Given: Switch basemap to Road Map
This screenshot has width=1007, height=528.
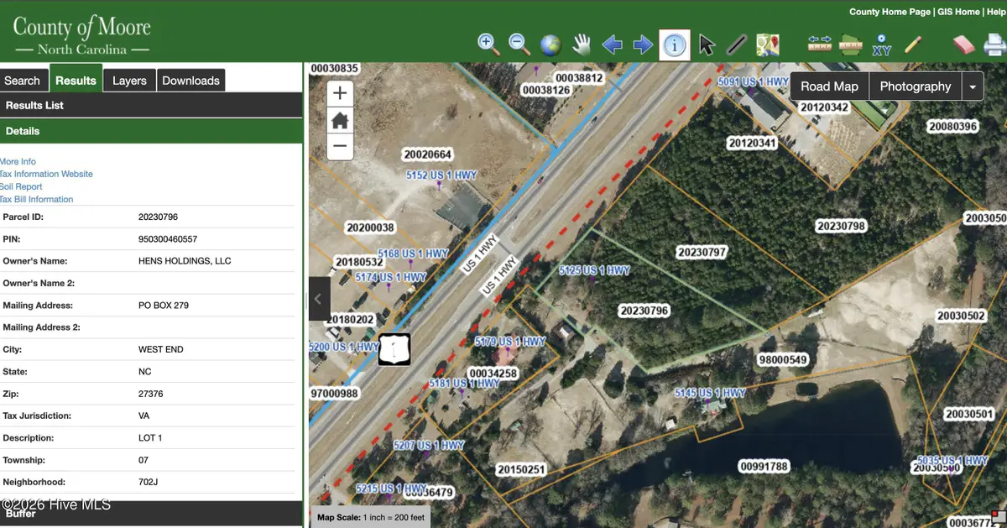Looking at the screenshot, I should pos(828,86).
